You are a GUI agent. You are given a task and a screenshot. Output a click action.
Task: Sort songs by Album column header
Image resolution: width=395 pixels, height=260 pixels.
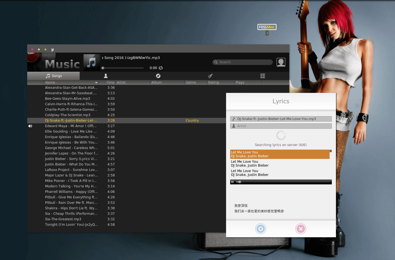[x=167, y=82]
